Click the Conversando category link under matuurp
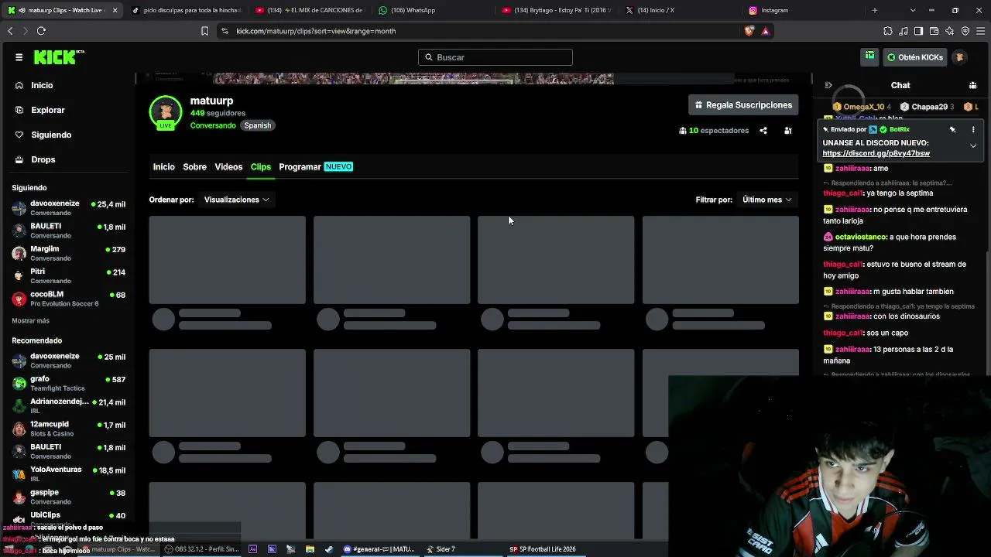 [213, 125]
